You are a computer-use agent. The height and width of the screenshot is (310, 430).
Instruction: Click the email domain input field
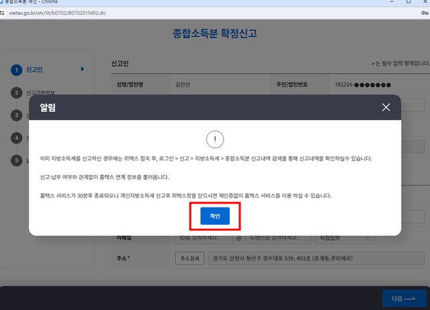[278, 238]
